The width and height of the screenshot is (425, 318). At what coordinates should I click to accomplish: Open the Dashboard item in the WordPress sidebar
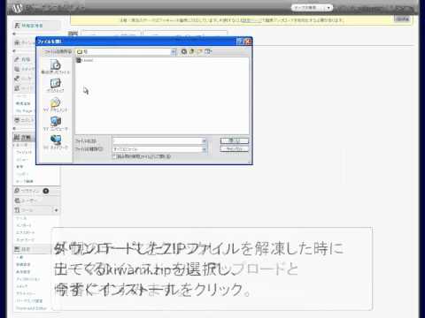point(25,42)
